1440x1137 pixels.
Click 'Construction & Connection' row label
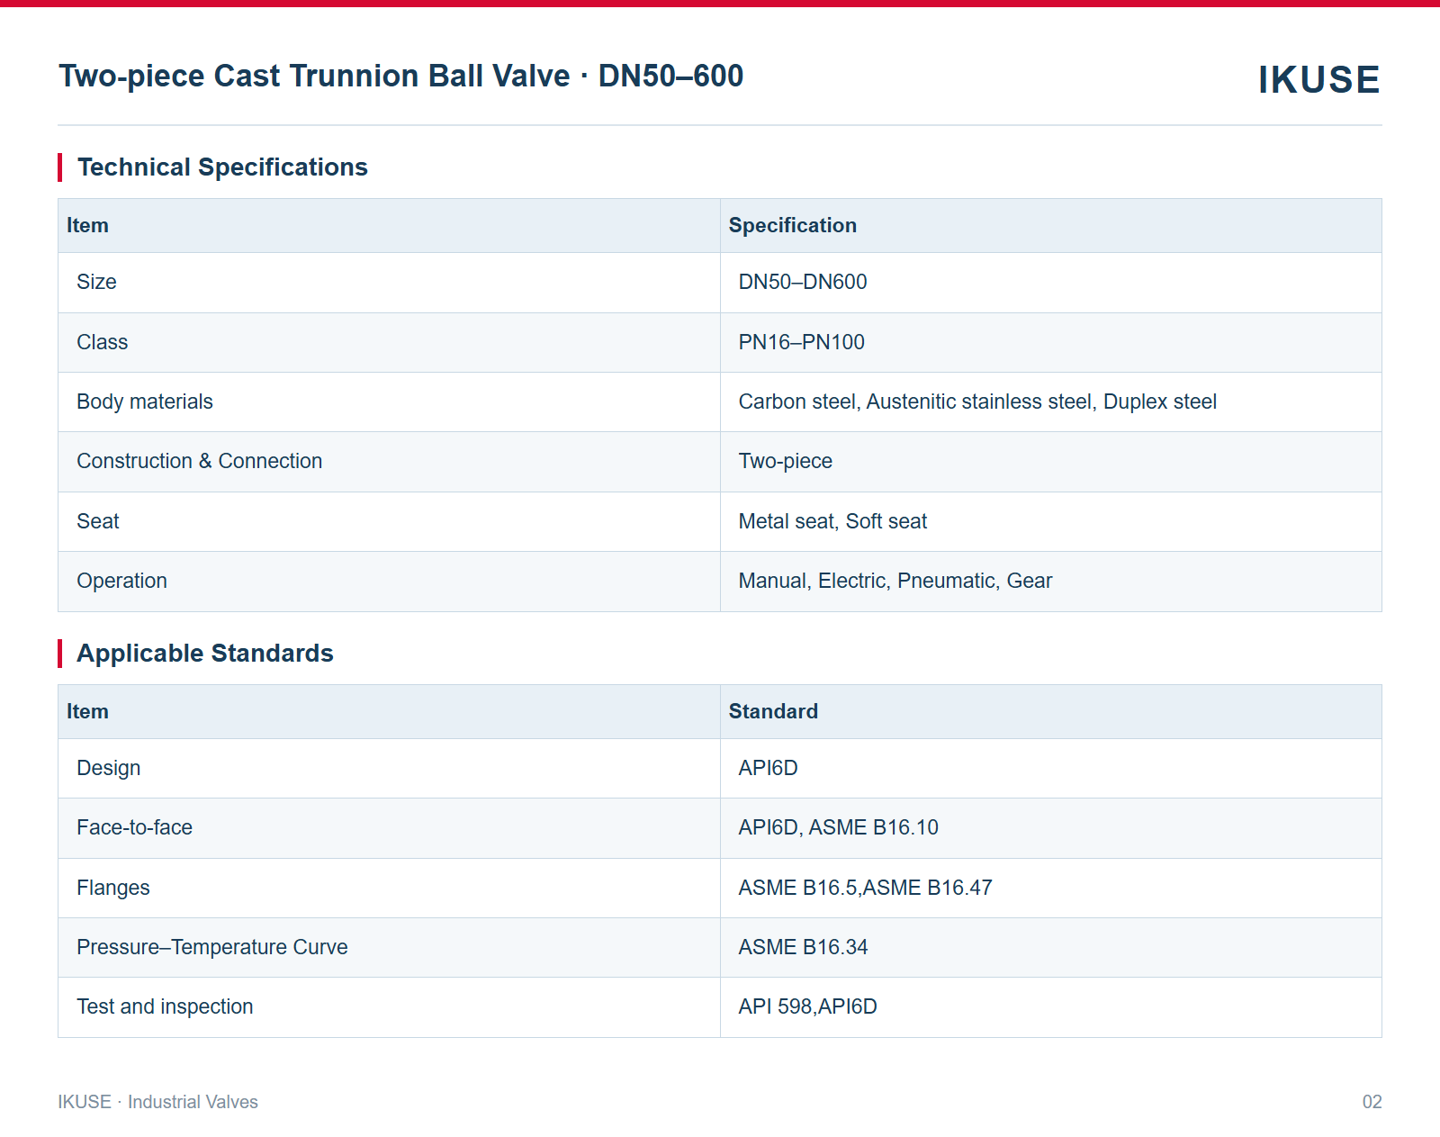coord(199,462)
